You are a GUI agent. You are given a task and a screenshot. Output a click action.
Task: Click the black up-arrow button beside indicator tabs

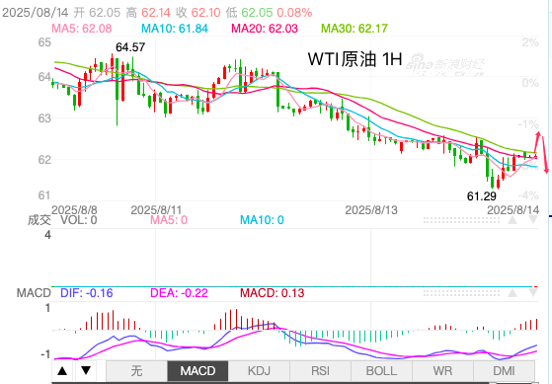coord(62,370)
